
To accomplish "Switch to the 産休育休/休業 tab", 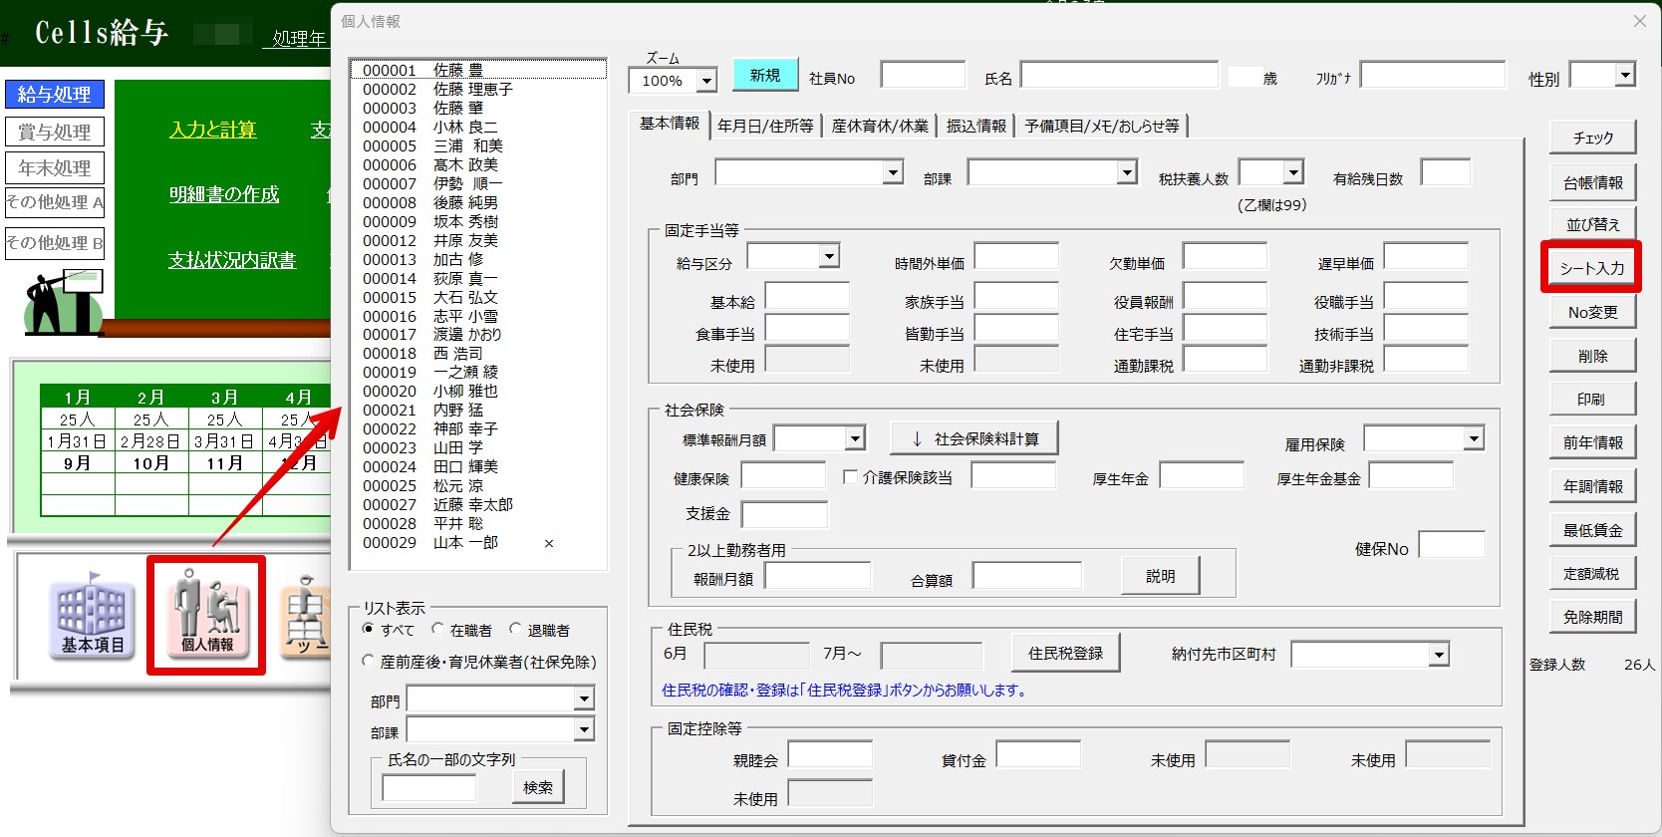I will 880,126.
